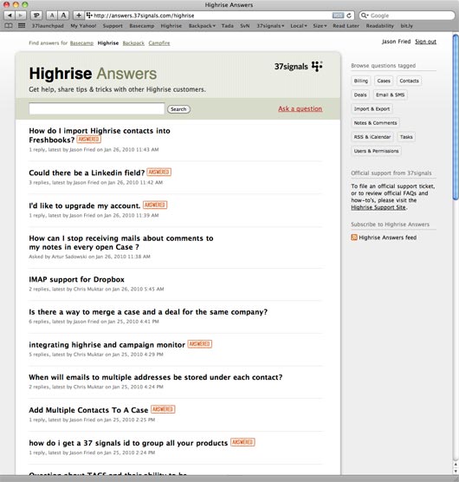Click the vertical page scrollbar thumb

(x=456, y=117)
